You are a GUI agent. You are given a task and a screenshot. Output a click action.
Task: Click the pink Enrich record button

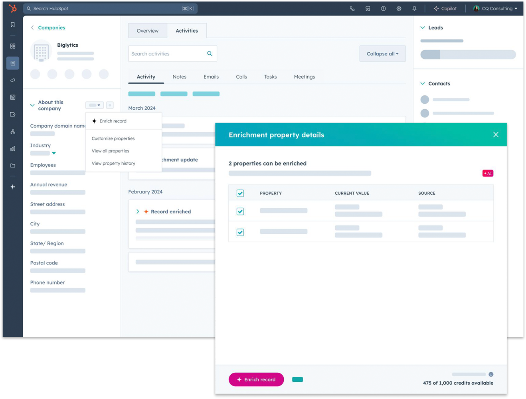[256, 379]
